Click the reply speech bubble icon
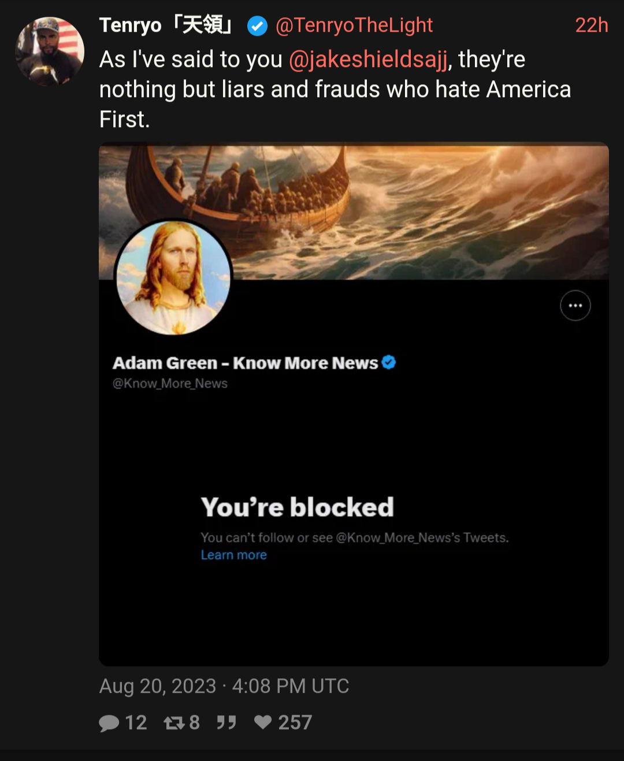This screenshot has height=761, width=624. [x=109, y=723]
